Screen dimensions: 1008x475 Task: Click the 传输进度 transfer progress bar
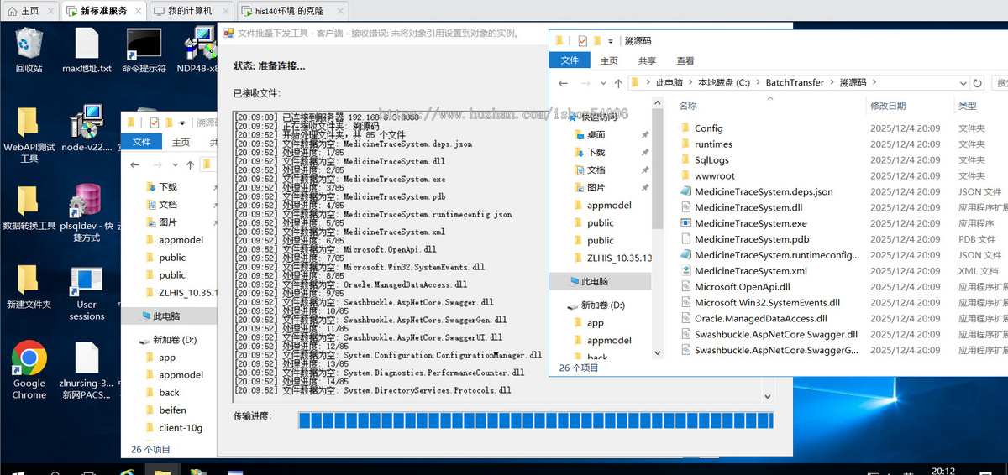tap(536, 420)
